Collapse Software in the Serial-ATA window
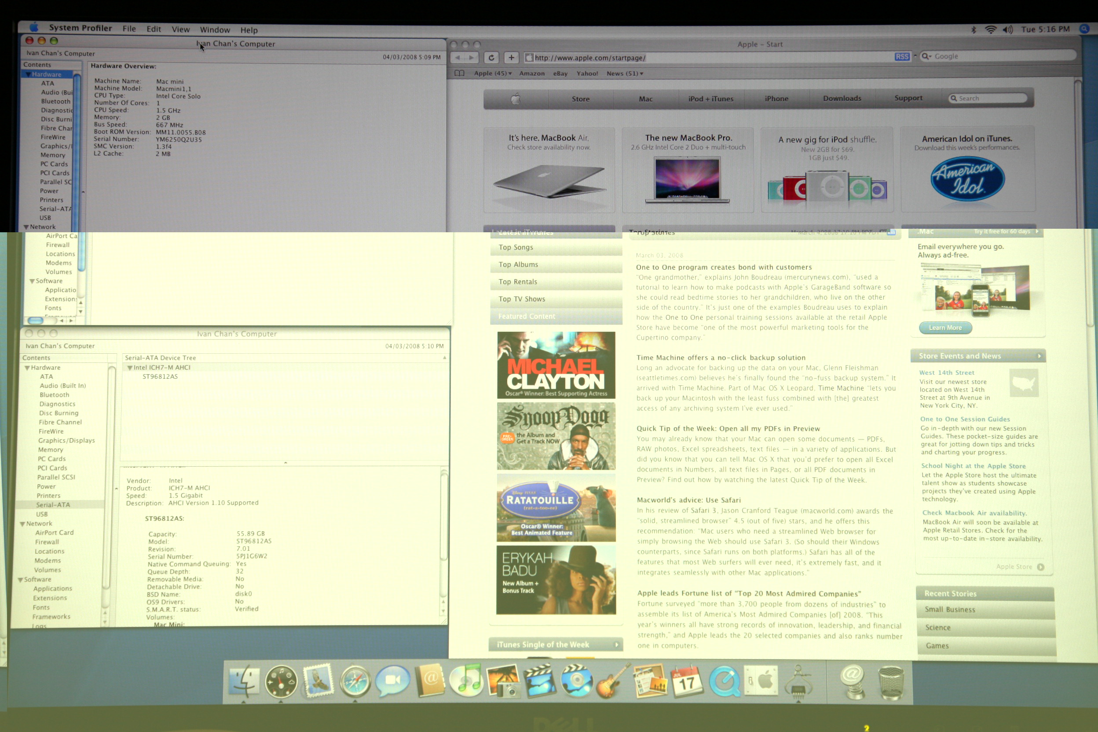Viewport: 1098px width, 732px height. (21, 580)
